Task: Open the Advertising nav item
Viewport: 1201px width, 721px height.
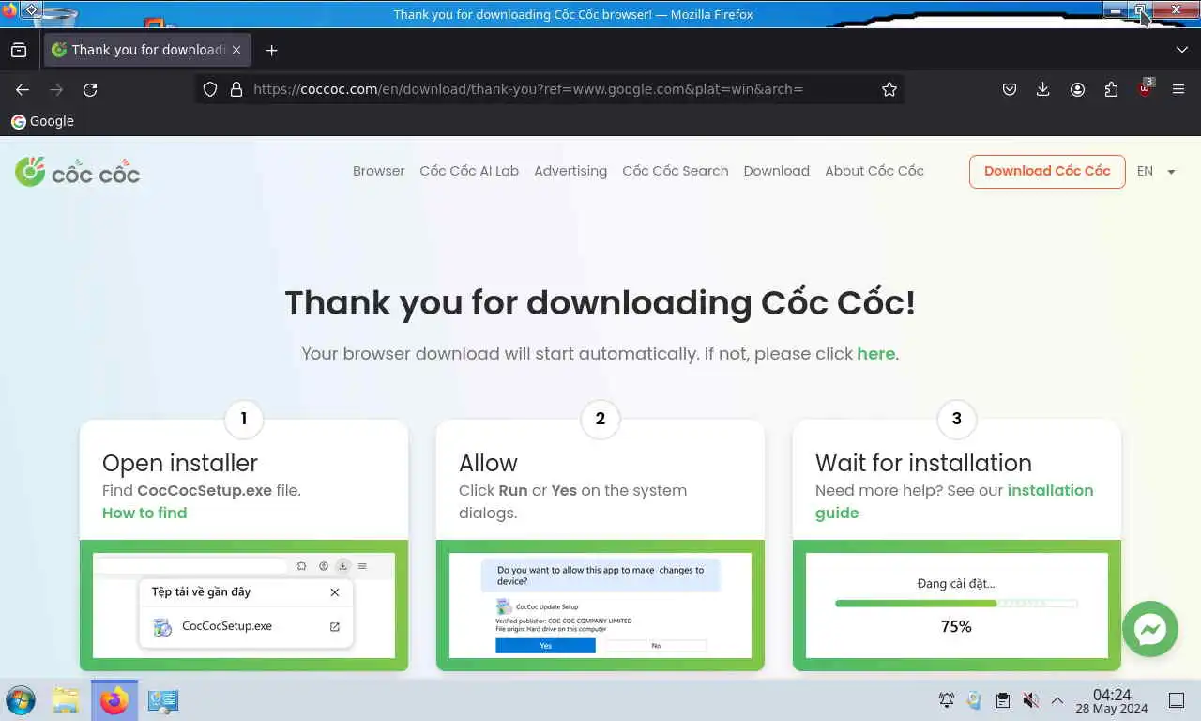Action: pos(570,171)
